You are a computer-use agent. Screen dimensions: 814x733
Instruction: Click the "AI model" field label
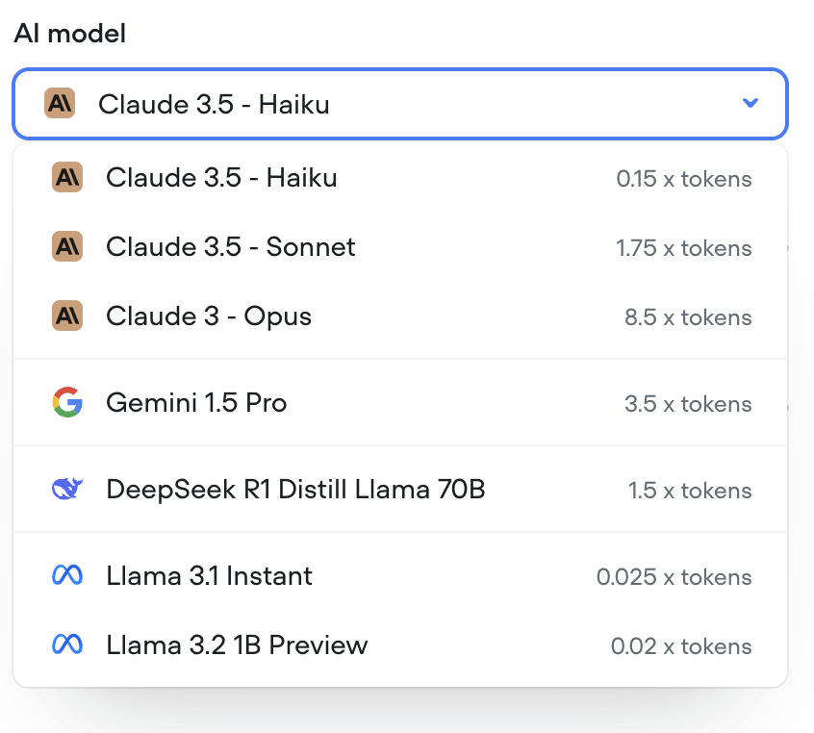point(70,34)
